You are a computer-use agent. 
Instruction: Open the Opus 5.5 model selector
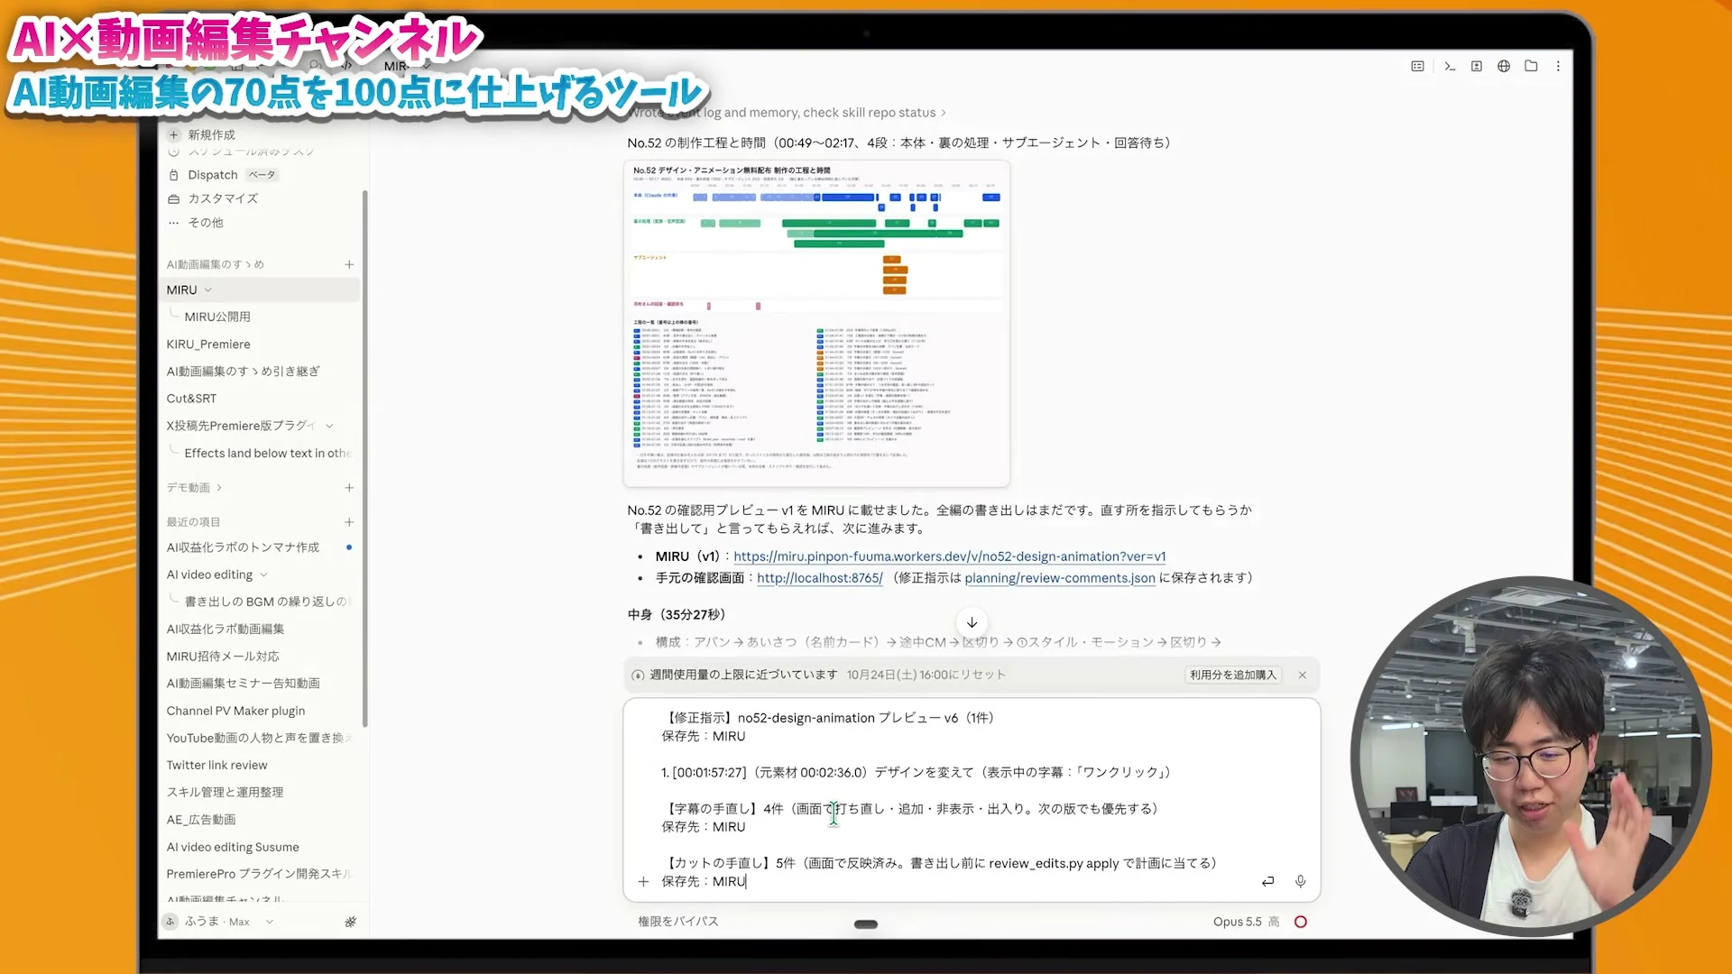click(1246, 922)
